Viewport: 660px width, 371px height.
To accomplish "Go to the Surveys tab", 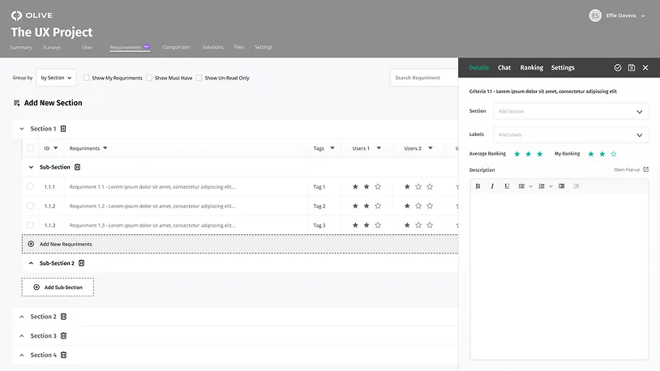I will [52, 48].
